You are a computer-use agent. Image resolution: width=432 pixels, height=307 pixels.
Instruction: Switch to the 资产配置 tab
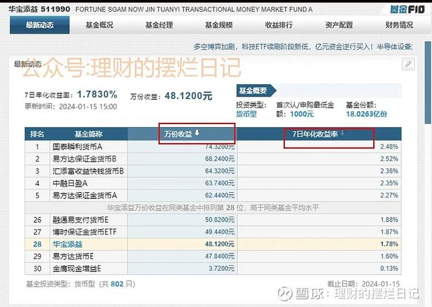[x=339, y=25]
